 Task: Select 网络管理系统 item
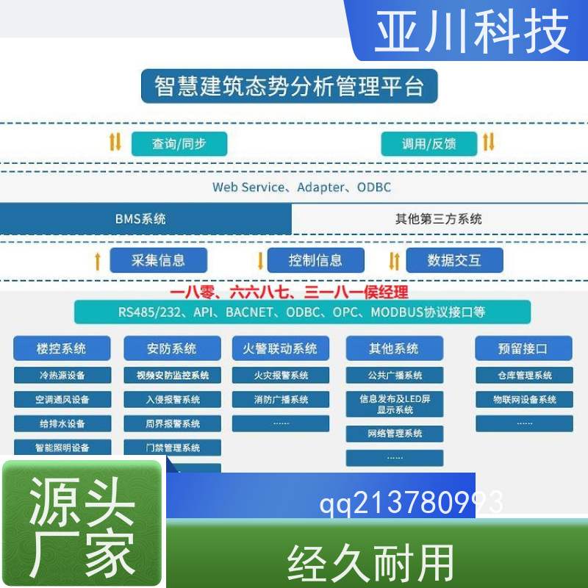coord(395,434)
